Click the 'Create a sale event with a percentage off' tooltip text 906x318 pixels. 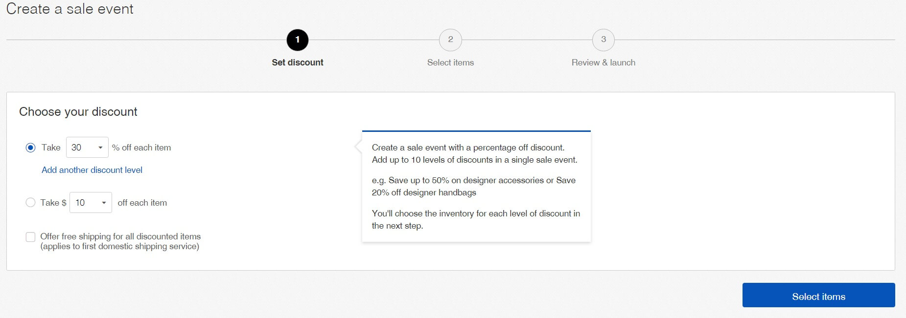[x=474, y=153]
